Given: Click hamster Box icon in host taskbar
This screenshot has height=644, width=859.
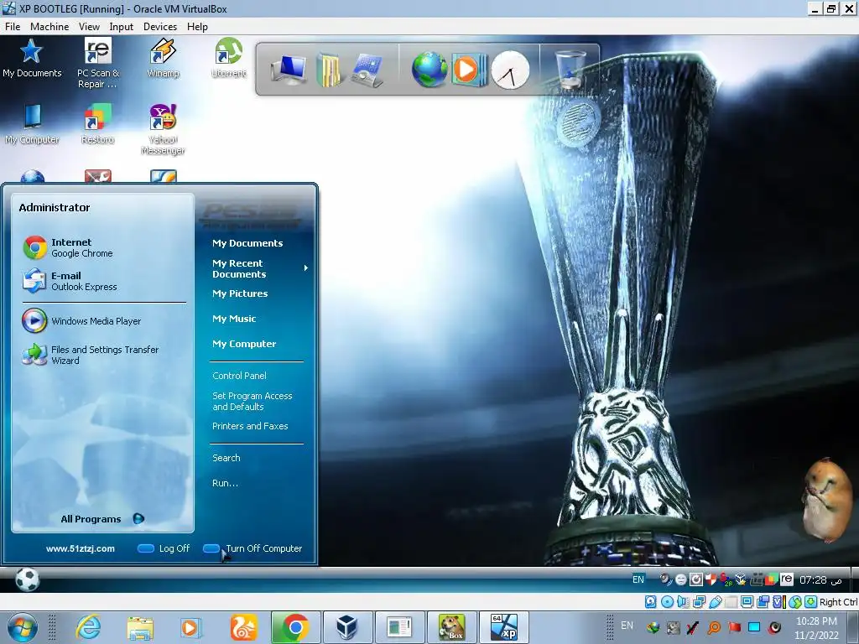Looking at the screenshot, I should [x=451, y=627].
